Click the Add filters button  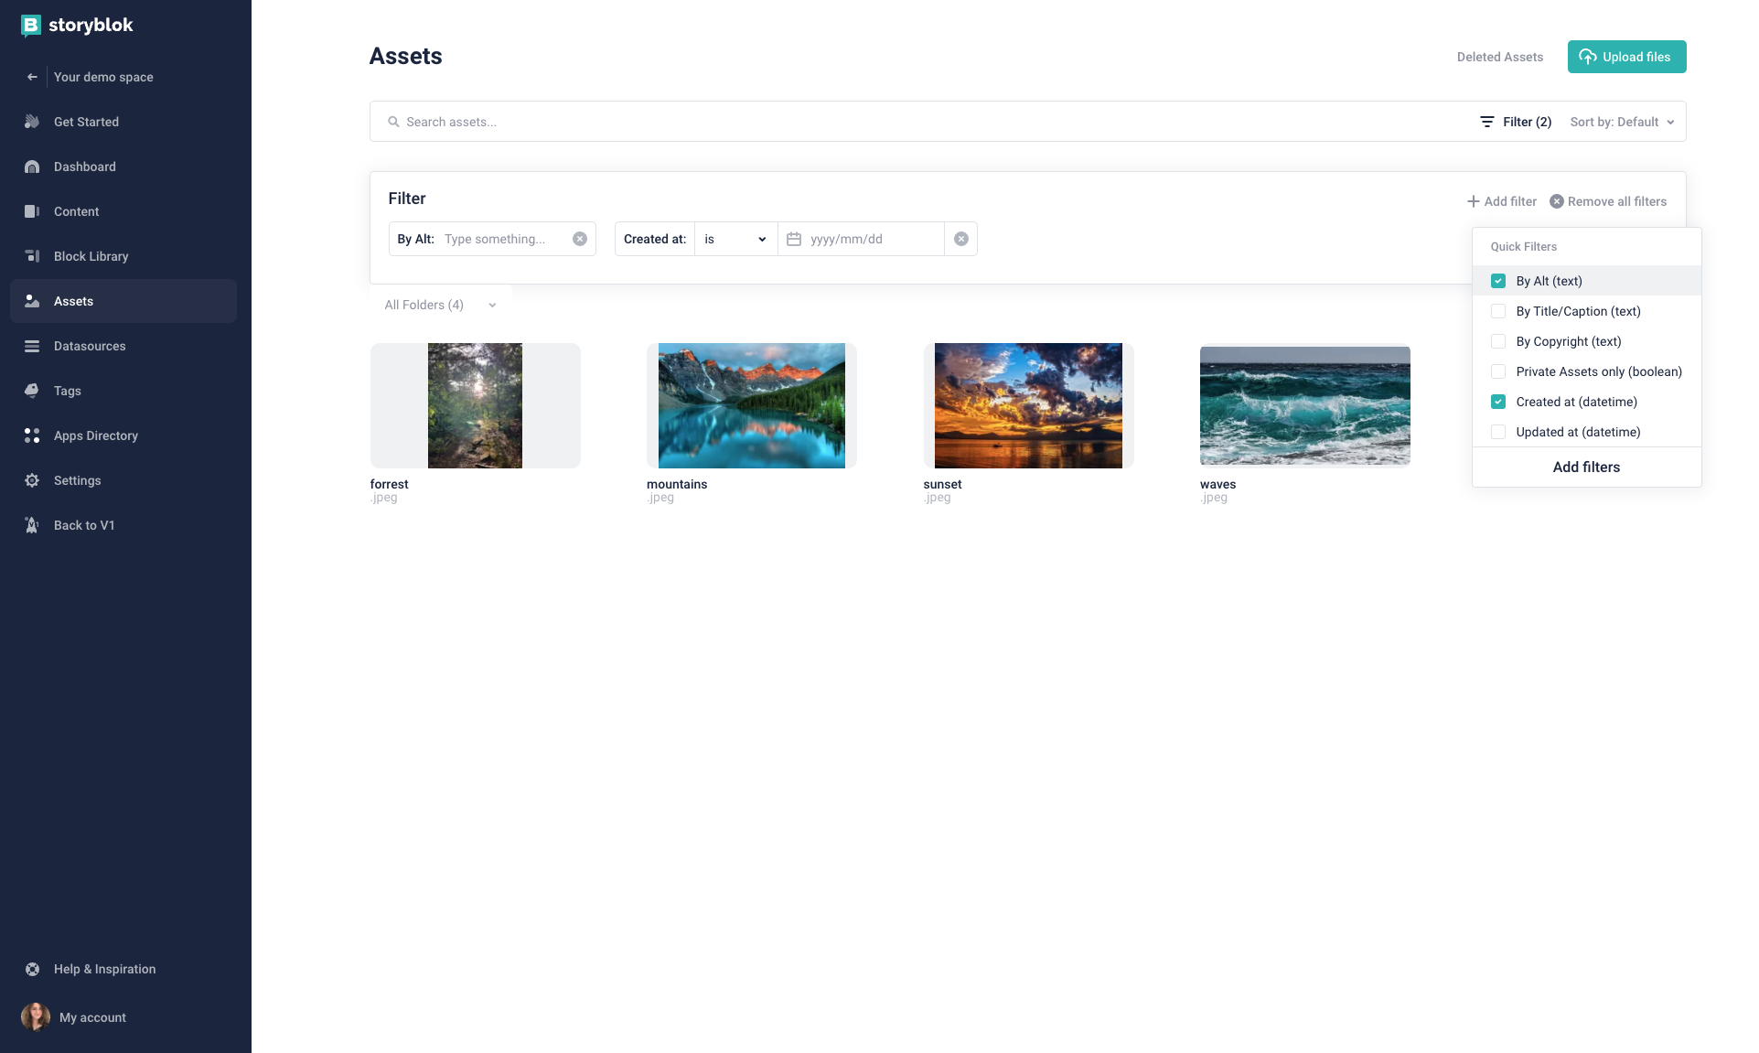[1586, 467]
